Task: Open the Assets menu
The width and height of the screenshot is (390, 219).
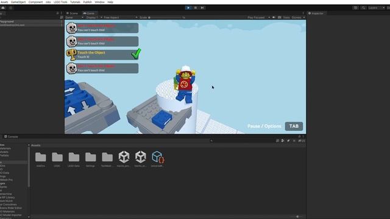Action: 4,2
